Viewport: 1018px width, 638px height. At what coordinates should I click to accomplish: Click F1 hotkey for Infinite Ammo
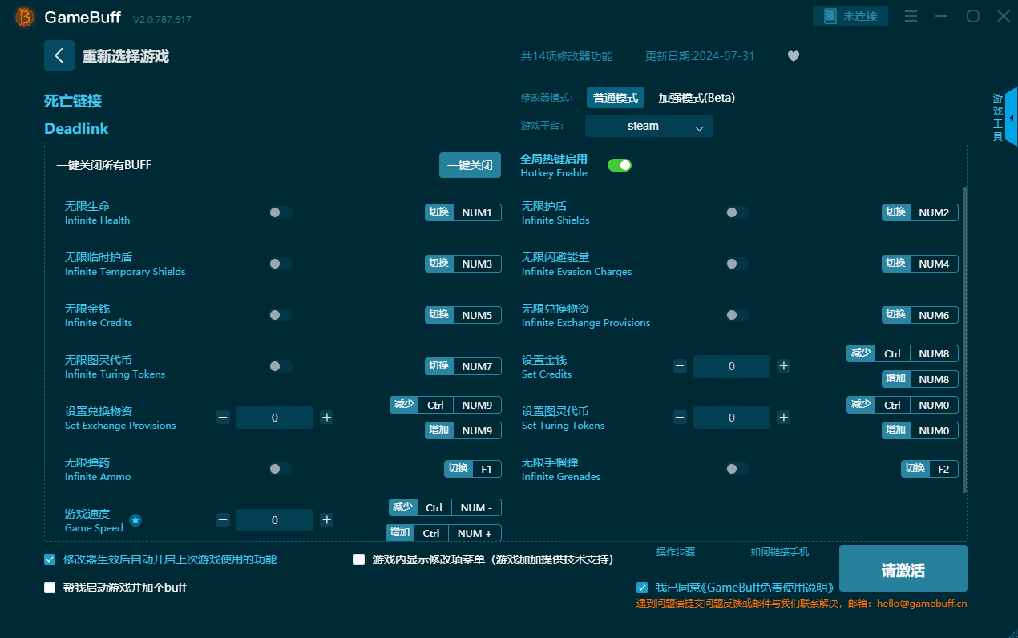(487, 469)
